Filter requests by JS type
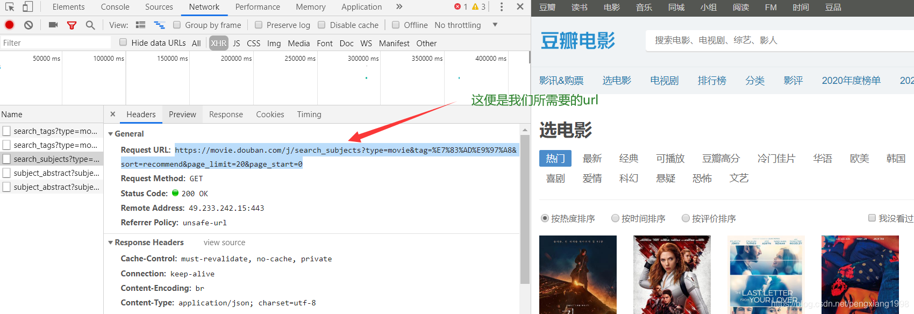This screenshot has height=314, width=914. (237, 43)
